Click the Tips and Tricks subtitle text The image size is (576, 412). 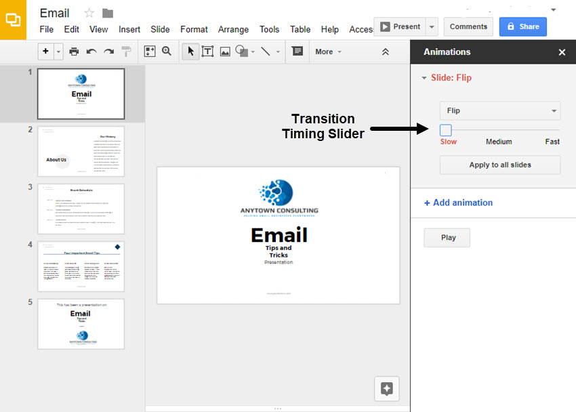[279, 251]
